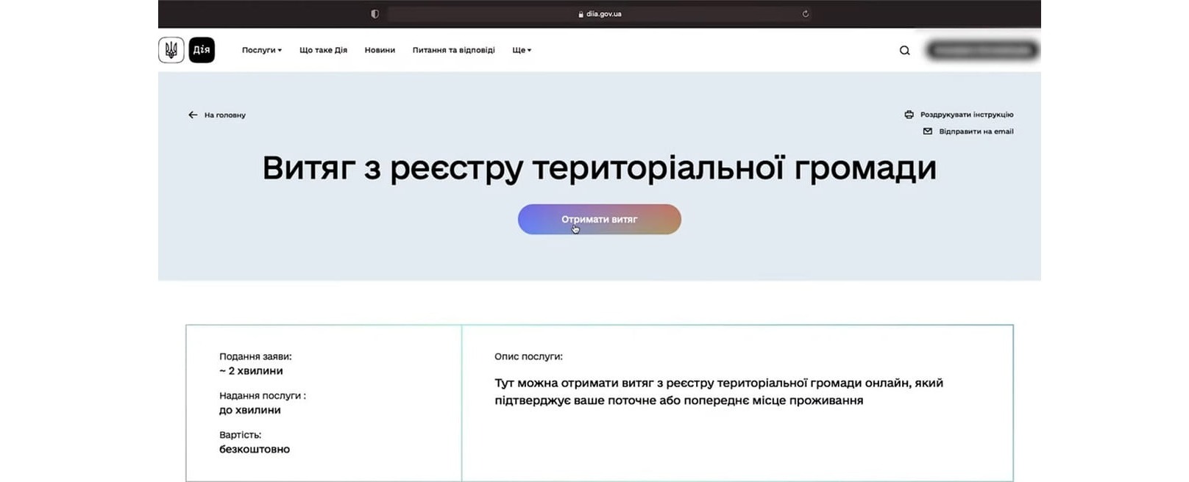Click the Ukrainian trident coat of arms logo

171,50
